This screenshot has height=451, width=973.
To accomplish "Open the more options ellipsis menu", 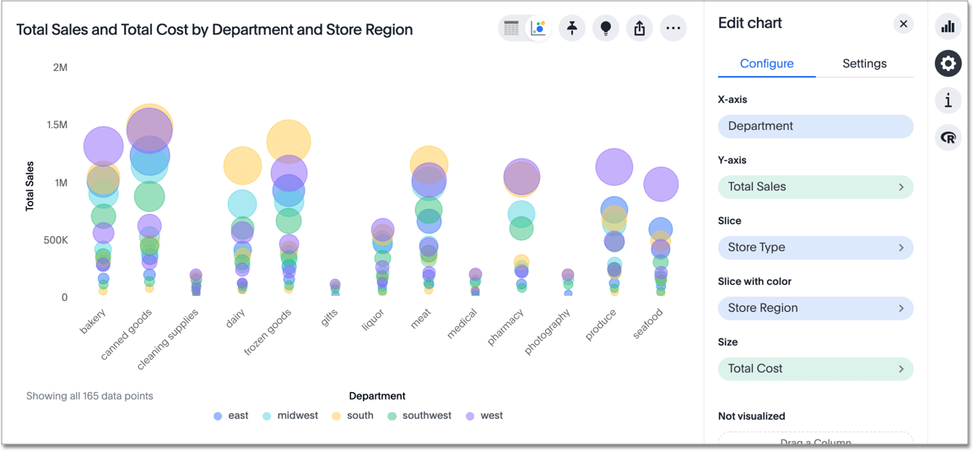I will point(673,29).
